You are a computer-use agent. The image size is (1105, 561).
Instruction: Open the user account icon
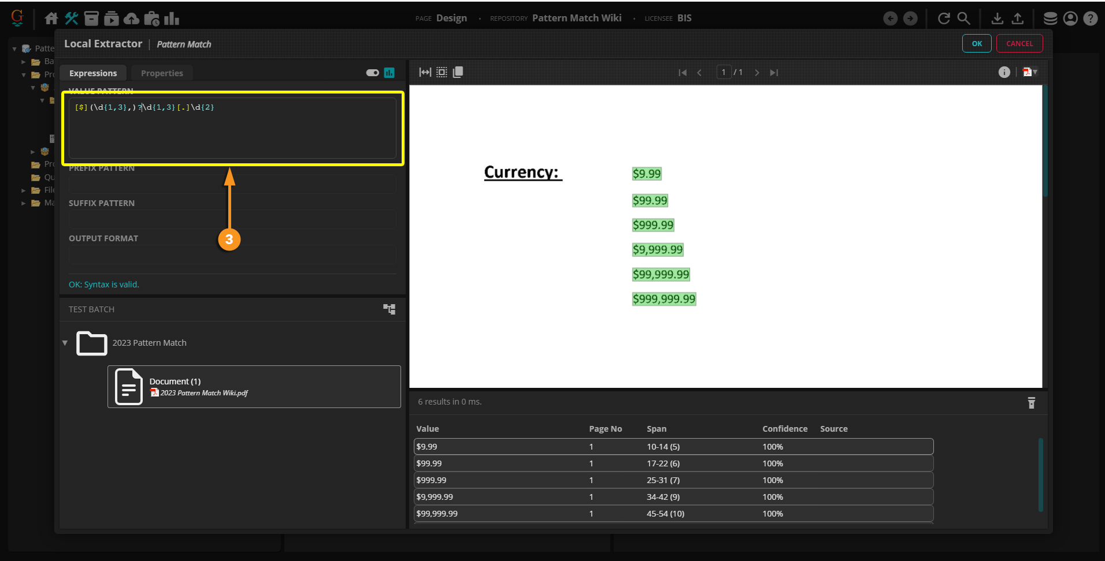click(x=1070, y=18)
